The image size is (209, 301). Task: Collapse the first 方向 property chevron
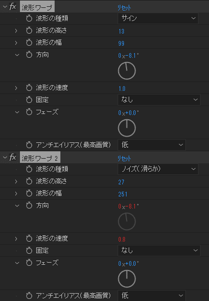click(17, 55)
